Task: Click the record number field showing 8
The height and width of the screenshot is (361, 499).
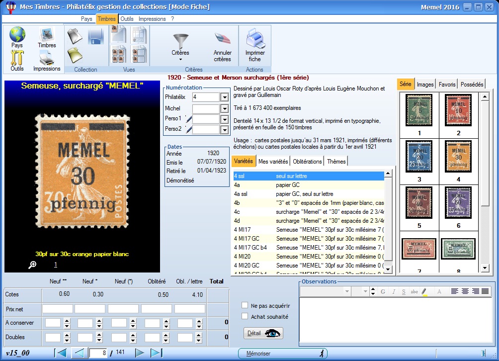Action: click(x=98, y=353)
